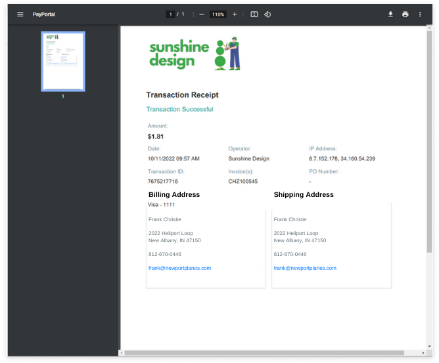Zoom in with the plus icon
The height and width of the screenshot is (363, 439).
pyautogui.click(x=235, y=14)
